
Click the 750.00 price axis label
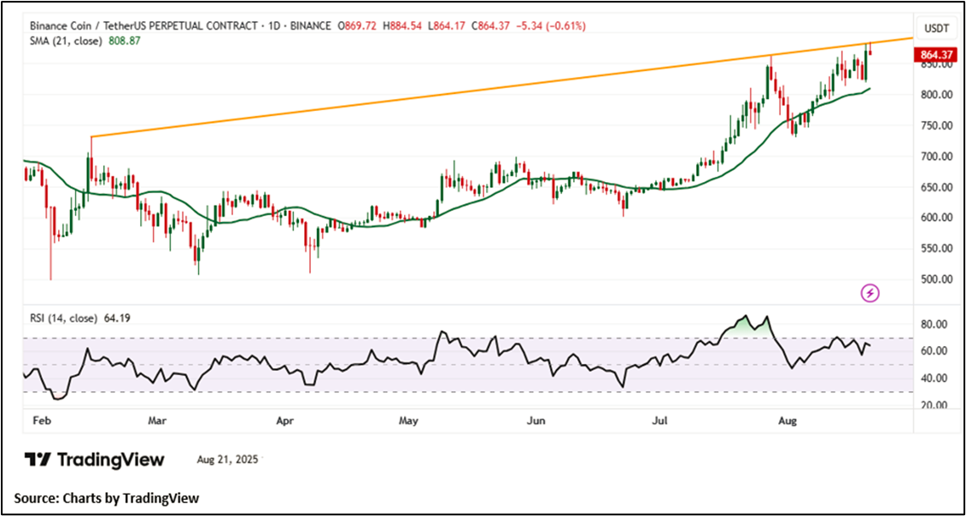click(935, 126)
